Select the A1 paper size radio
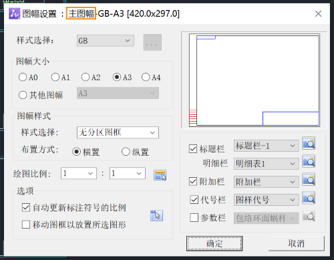The height and width of the screenshot is (260, 334). [55, 77]
